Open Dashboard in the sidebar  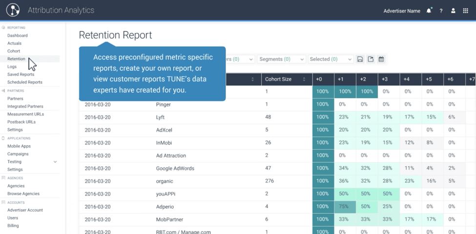(x=18, y=36)
